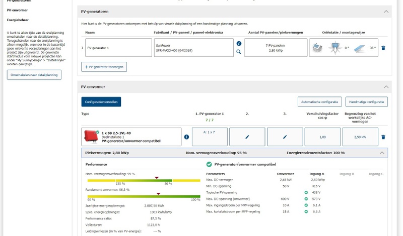Delete the SB 2.5-1VL-40 inverter row
The image size is (403, 236).
tap(383, 137)
